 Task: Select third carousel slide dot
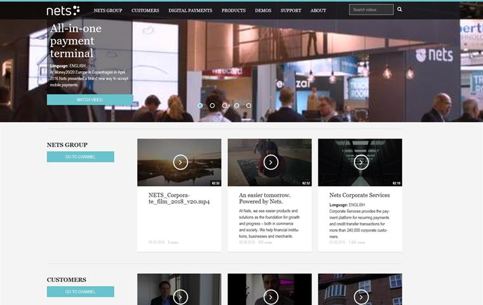(x=224, y=105)
